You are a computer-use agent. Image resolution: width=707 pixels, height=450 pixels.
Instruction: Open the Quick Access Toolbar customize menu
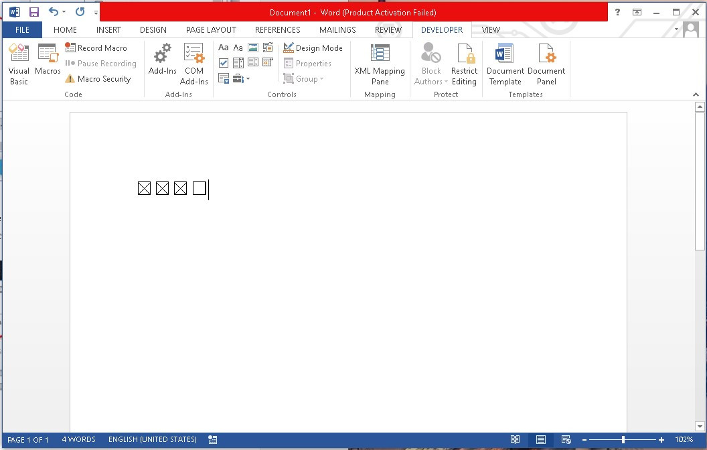96,11
